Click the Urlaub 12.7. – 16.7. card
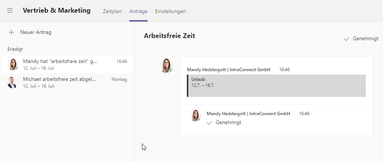 pos(276,86)
